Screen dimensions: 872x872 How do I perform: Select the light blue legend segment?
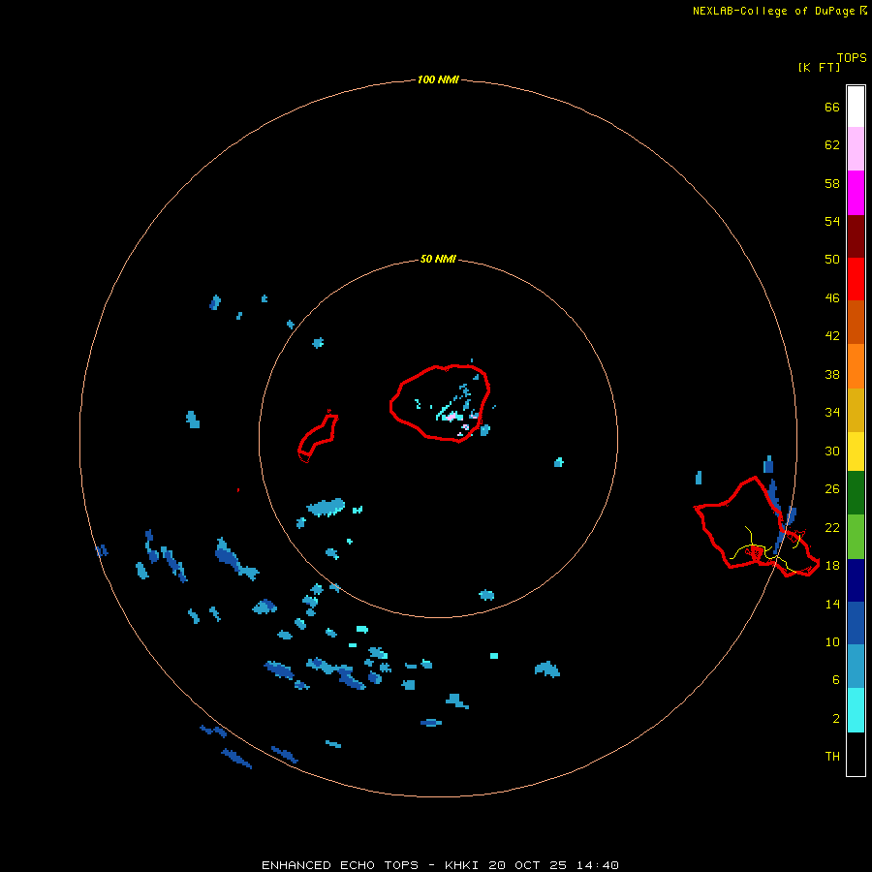point(856,667)
